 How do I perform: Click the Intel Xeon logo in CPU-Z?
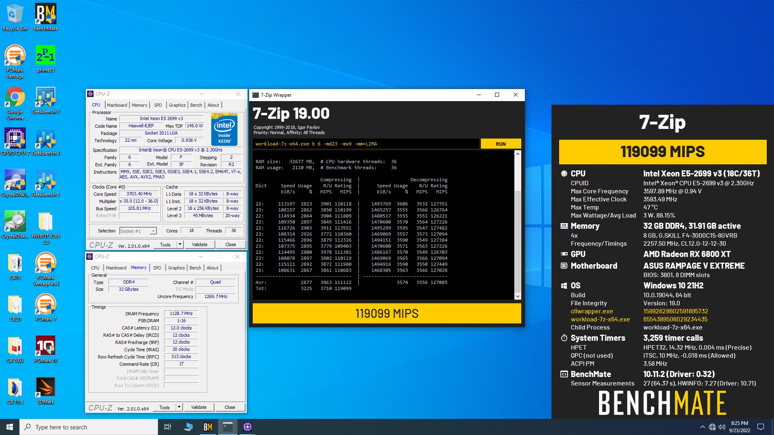(224, 129)
